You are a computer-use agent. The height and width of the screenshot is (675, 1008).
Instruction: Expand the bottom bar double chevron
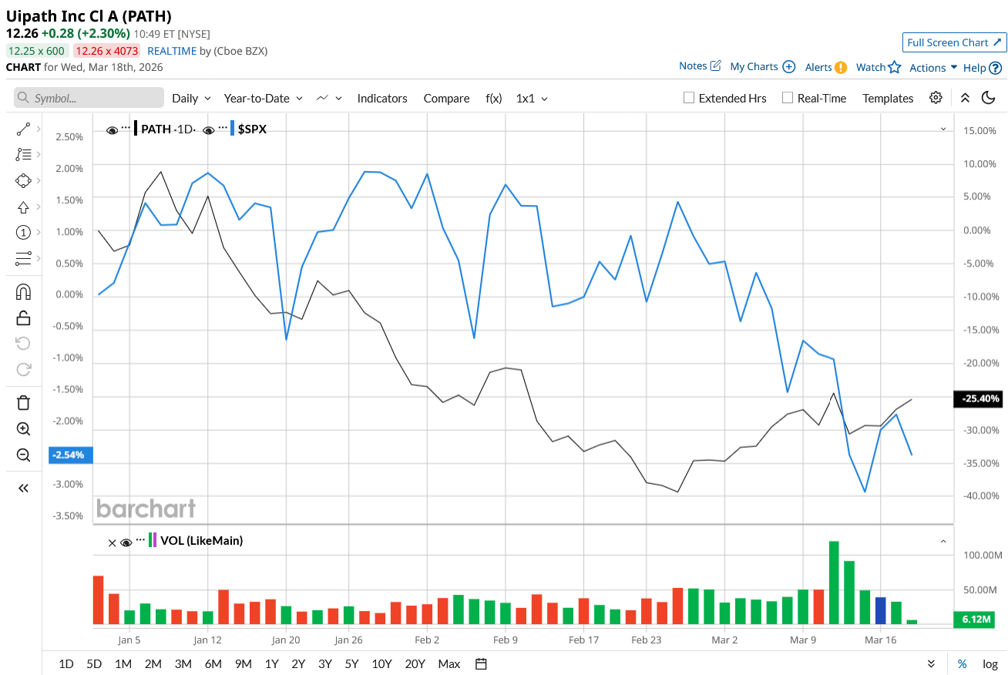[931, 663]
